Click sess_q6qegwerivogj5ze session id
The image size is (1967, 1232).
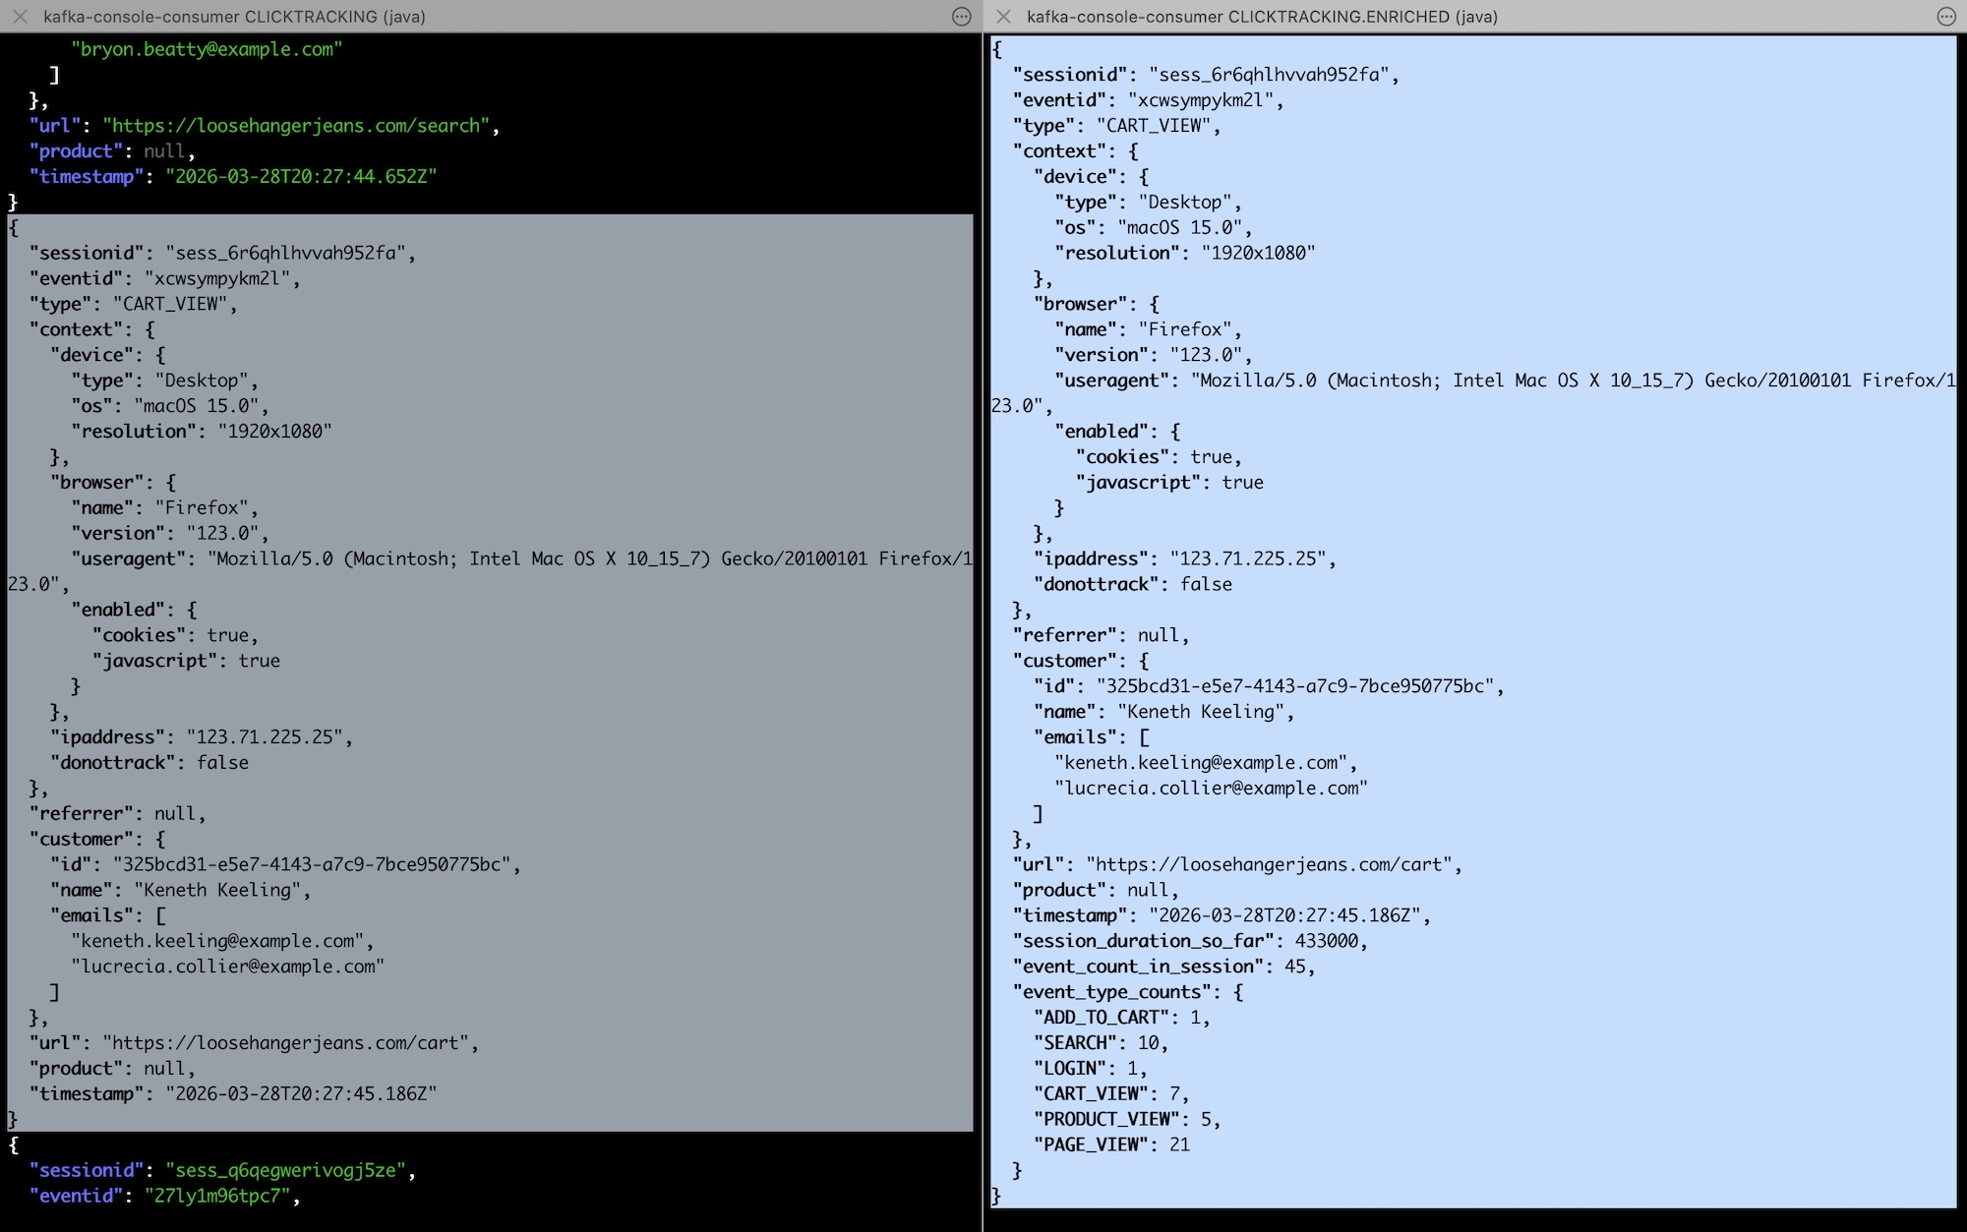[x=285, y=1170]
